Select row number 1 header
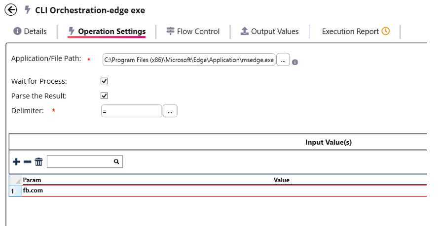 pos(15,191)
